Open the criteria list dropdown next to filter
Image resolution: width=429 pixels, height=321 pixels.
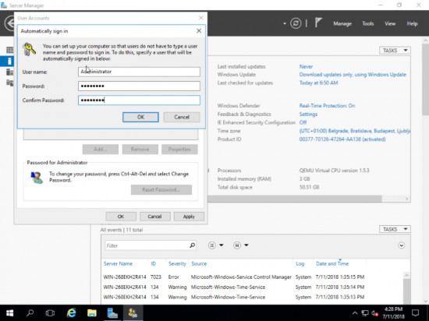215,245
